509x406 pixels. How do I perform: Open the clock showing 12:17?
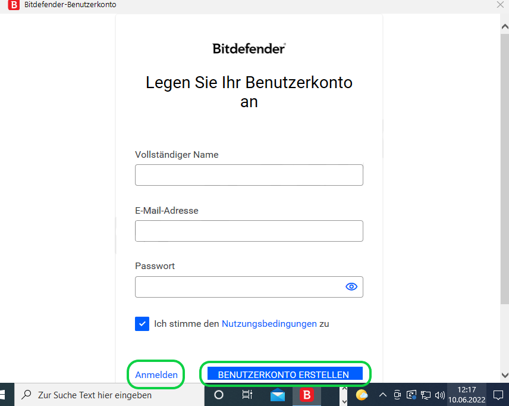pyautogui.click(x=466, y=395)
